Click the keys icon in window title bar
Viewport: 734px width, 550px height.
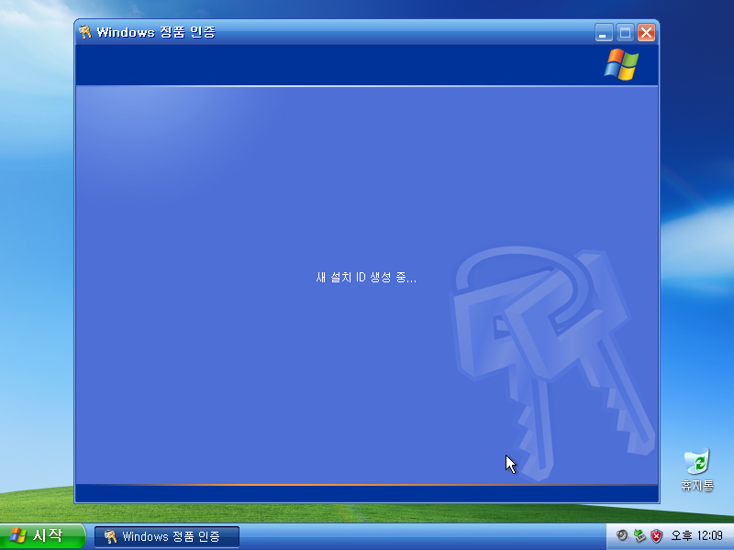coord(84,32)
